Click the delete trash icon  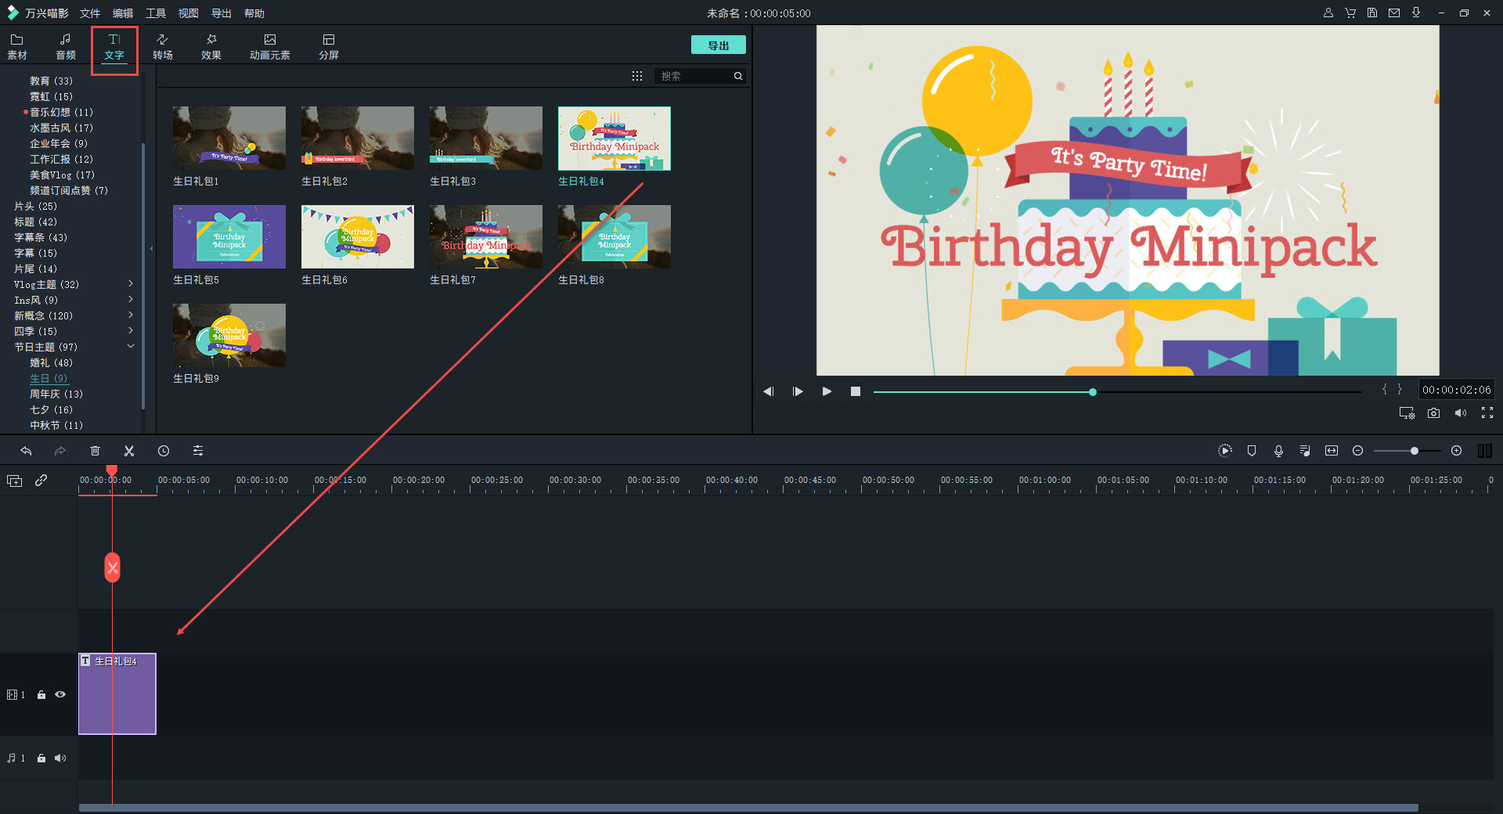[95, 451]
